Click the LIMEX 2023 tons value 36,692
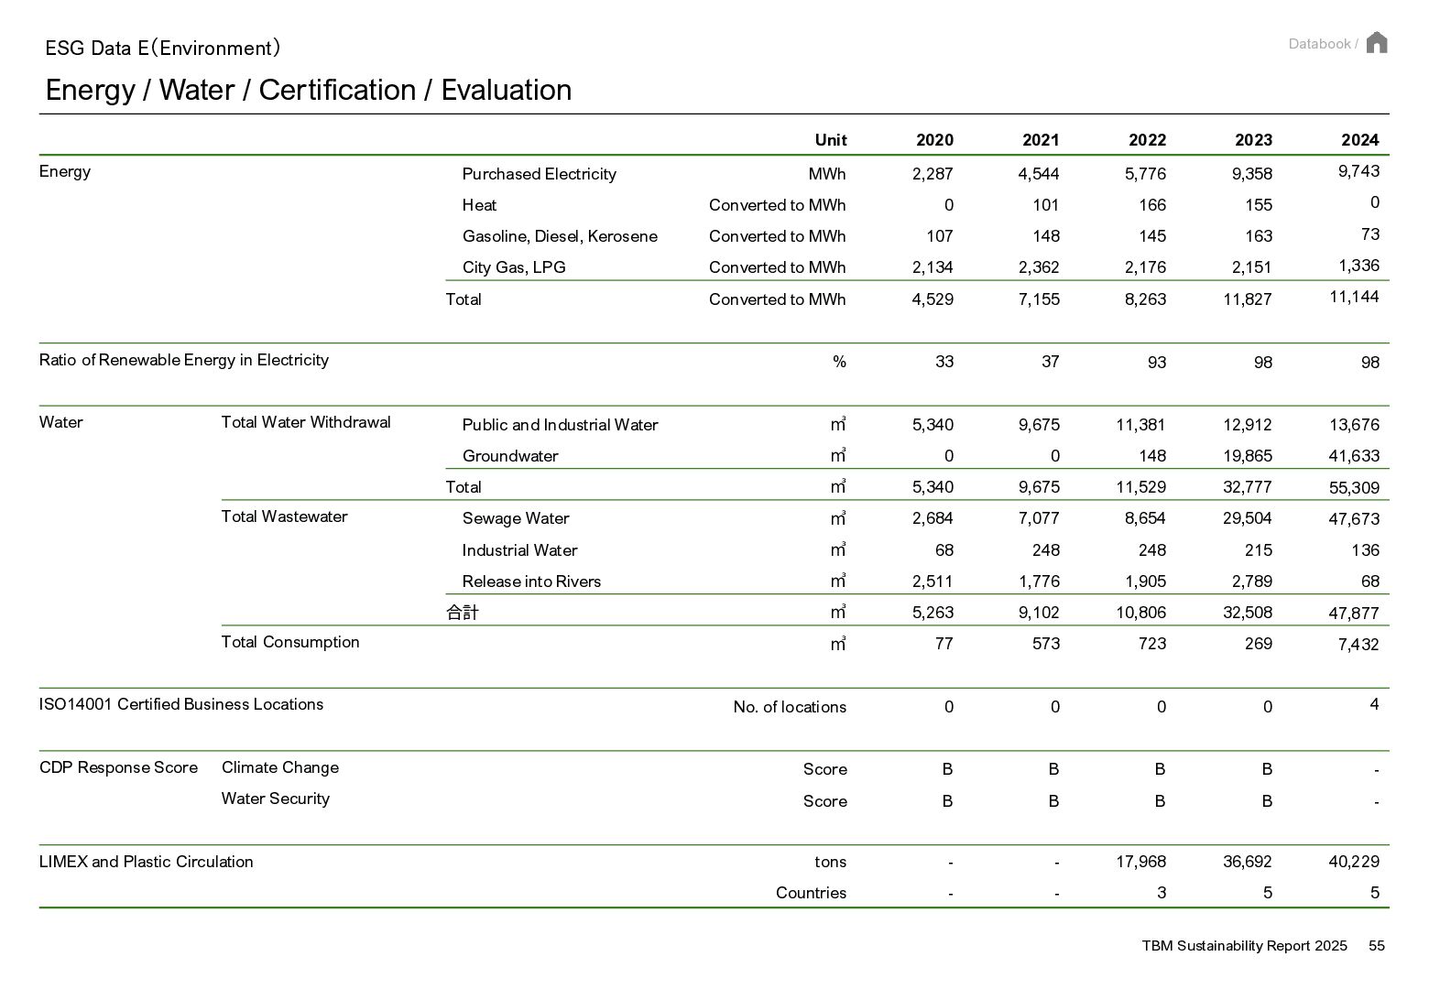Screen dimensions: 1429x989 tap(1248, 862)
